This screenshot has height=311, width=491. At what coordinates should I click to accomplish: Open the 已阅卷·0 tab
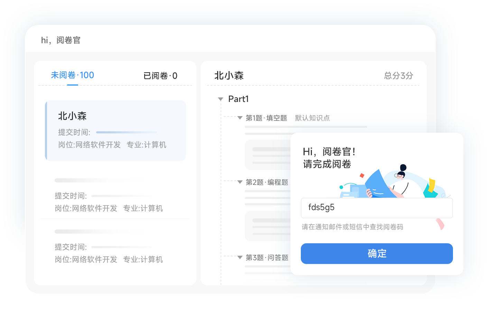(x=160, y=76)
